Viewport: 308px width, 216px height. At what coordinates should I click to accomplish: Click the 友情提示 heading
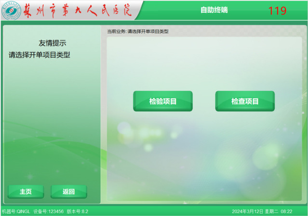click(52, 43)
